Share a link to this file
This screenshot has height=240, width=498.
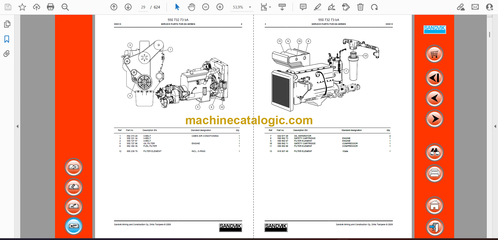[x=461, y=7]
